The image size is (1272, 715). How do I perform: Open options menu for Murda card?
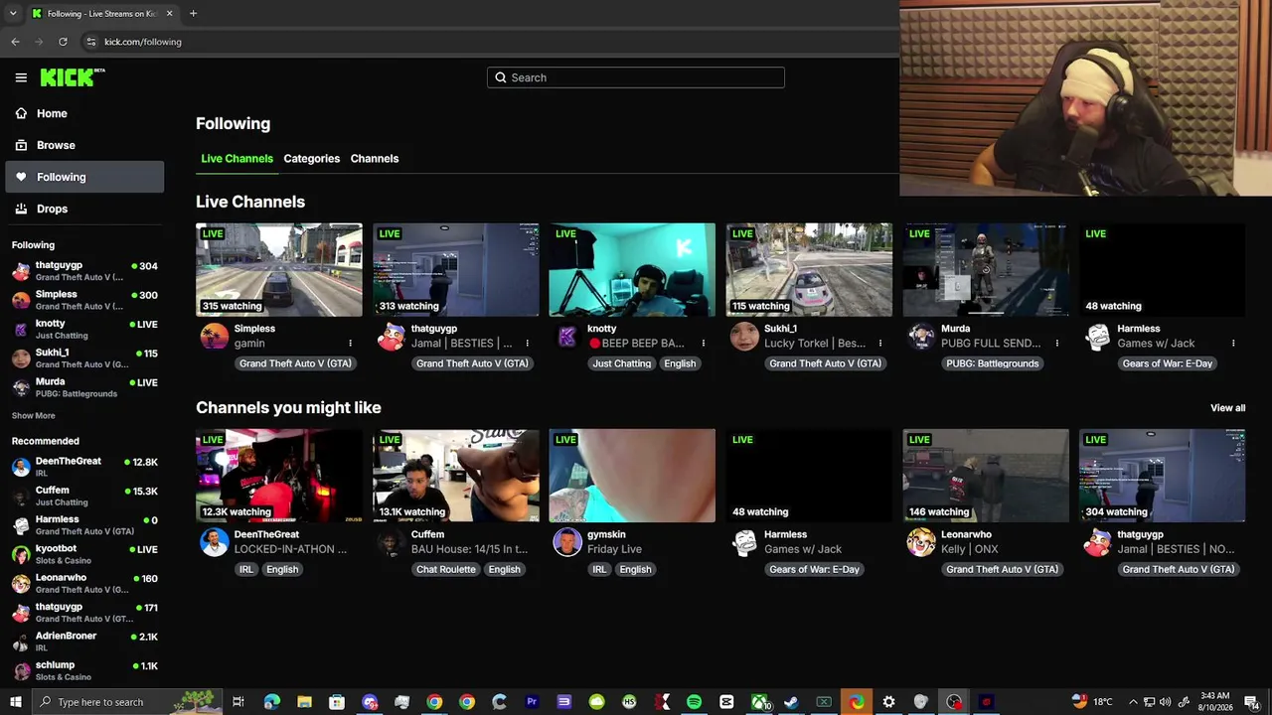coord(1057,344)
